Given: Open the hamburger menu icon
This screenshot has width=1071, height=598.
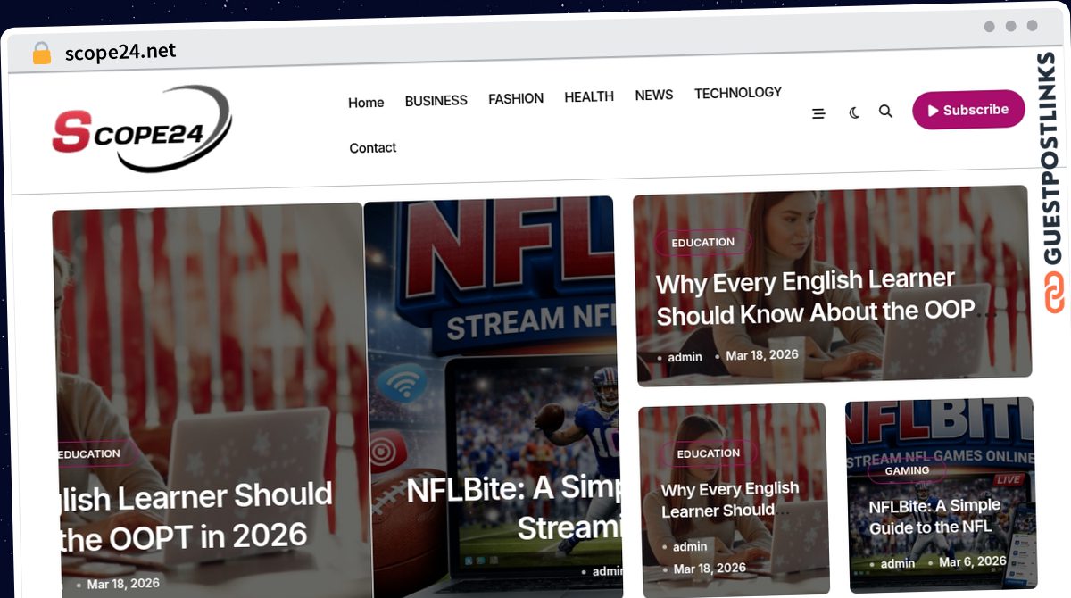Looking at the screenshot, I should (x=818, y=113).
